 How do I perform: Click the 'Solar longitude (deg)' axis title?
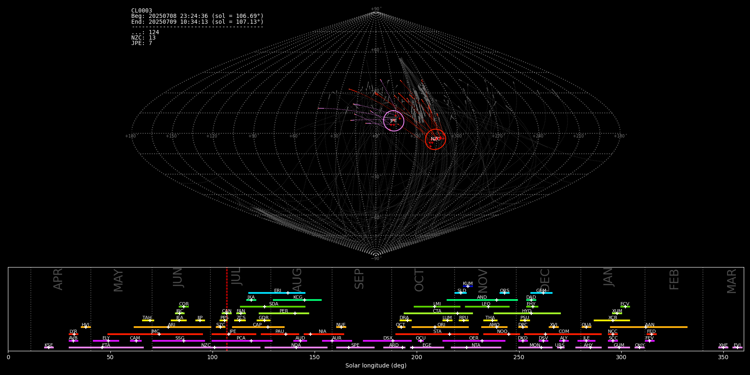(x=376, y=366)
